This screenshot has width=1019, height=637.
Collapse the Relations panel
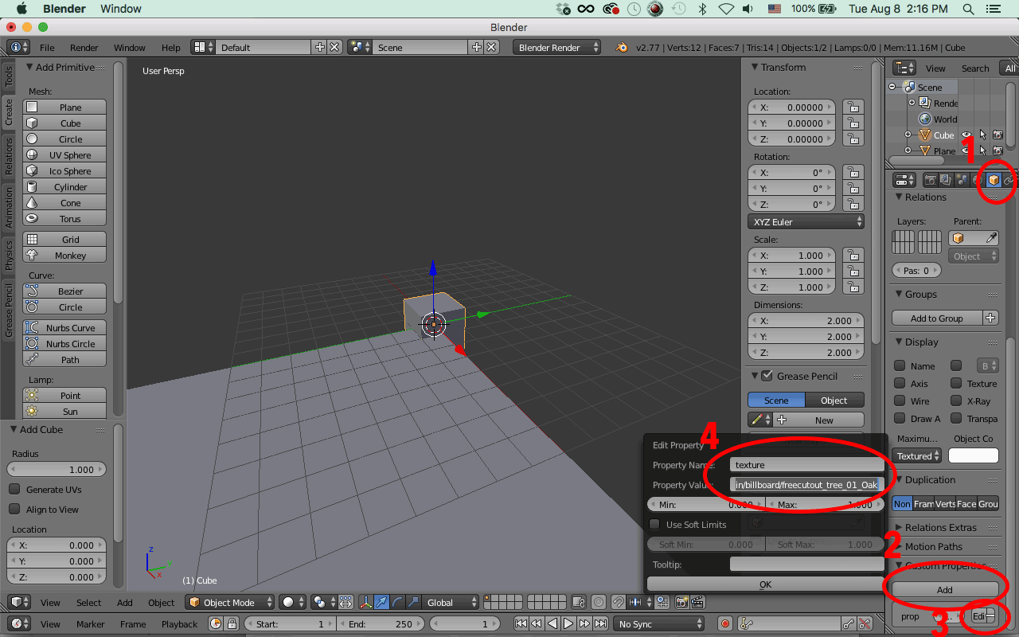pos(899,197)
